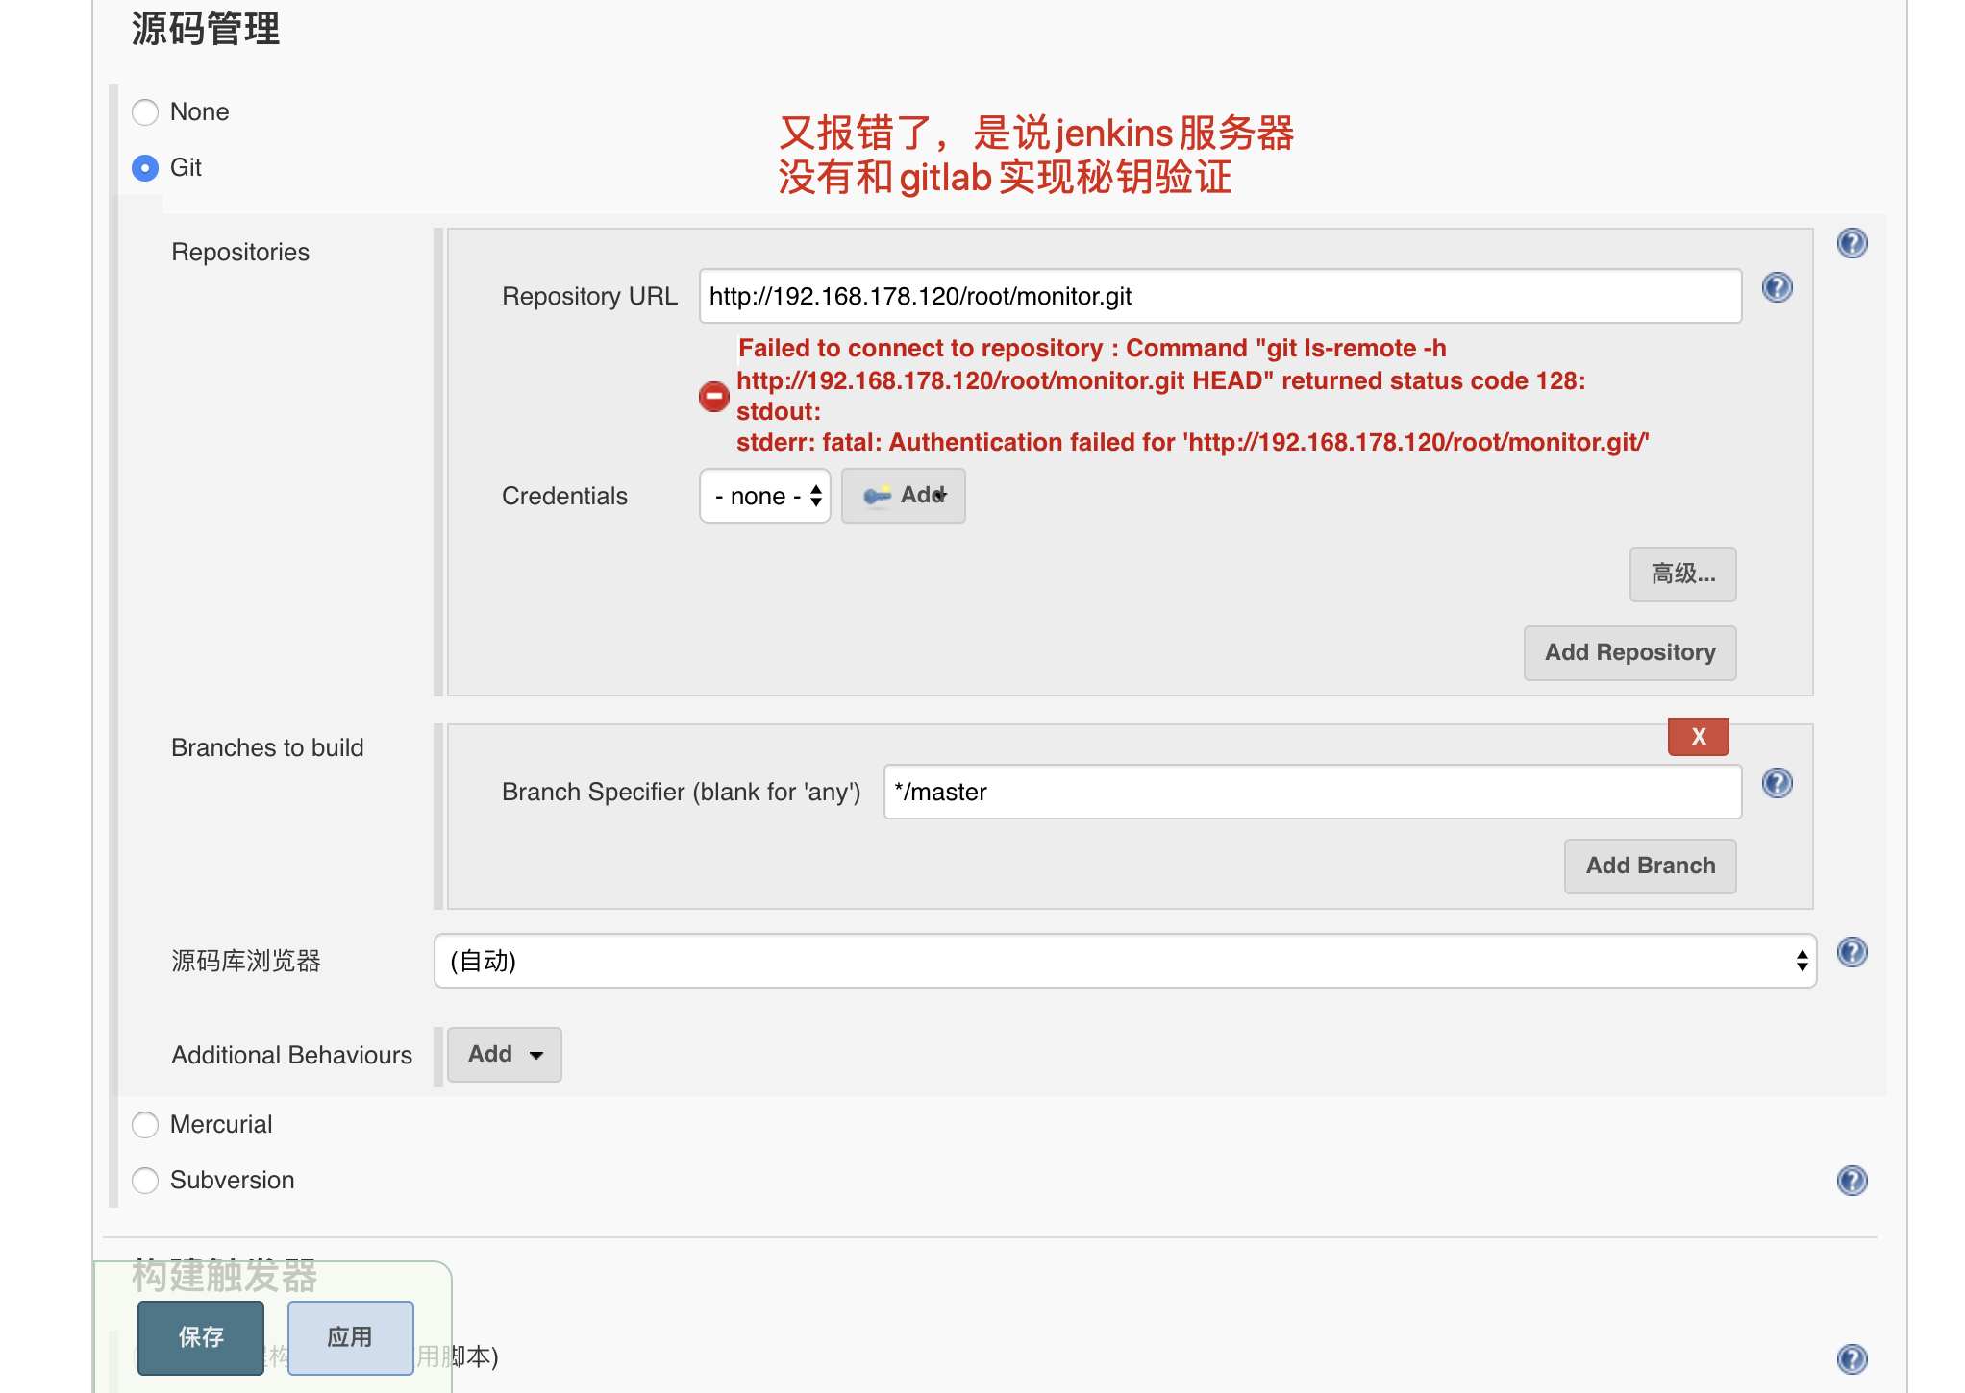Select the None source control option

pyautogui.click(x=145, y=112)
